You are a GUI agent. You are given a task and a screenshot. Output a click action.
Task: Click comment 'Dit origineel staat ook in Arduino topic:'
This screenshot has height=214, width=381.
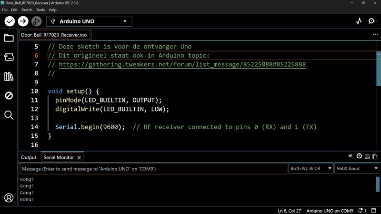[134, 55]
